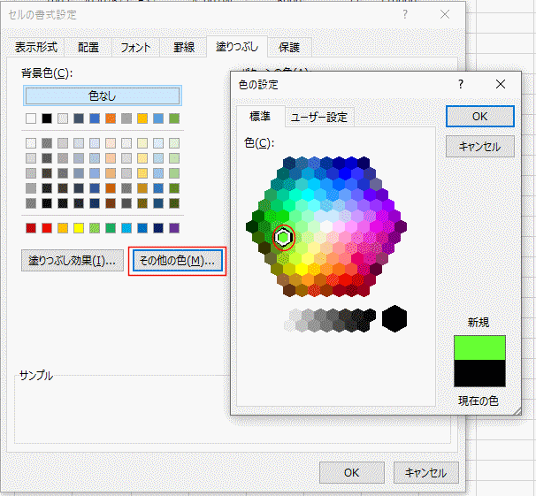Open the フォント tab
536x496 pixels.
135,48
